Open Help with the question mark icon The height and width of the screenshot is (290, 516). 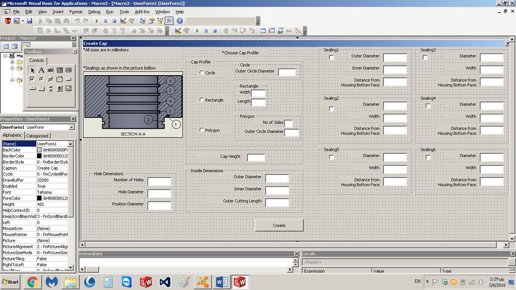pos(180,21)
